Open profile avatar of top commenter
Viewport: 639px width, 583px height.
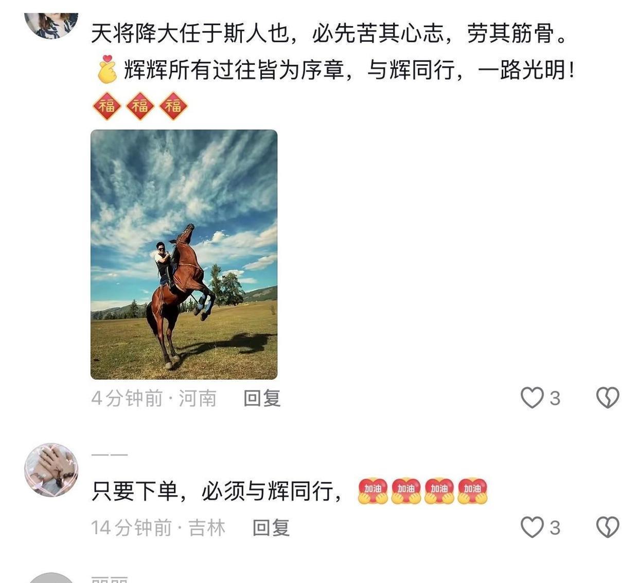(x=51, y=25)
